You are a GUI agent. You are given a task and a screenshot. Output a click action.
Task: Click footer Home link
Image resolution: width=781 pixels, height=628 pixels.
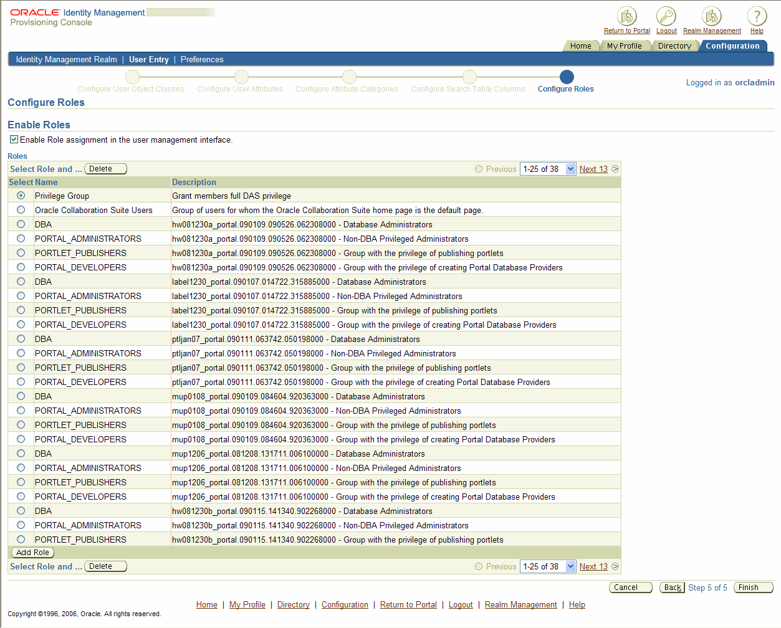(207, 604)
